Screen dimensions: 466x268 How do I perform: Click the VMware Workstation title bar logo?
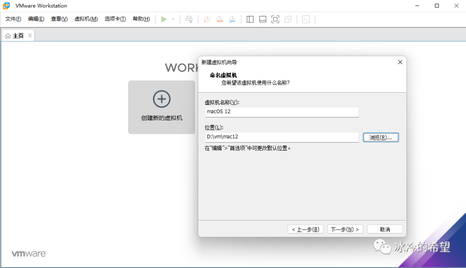pos(6,6)
